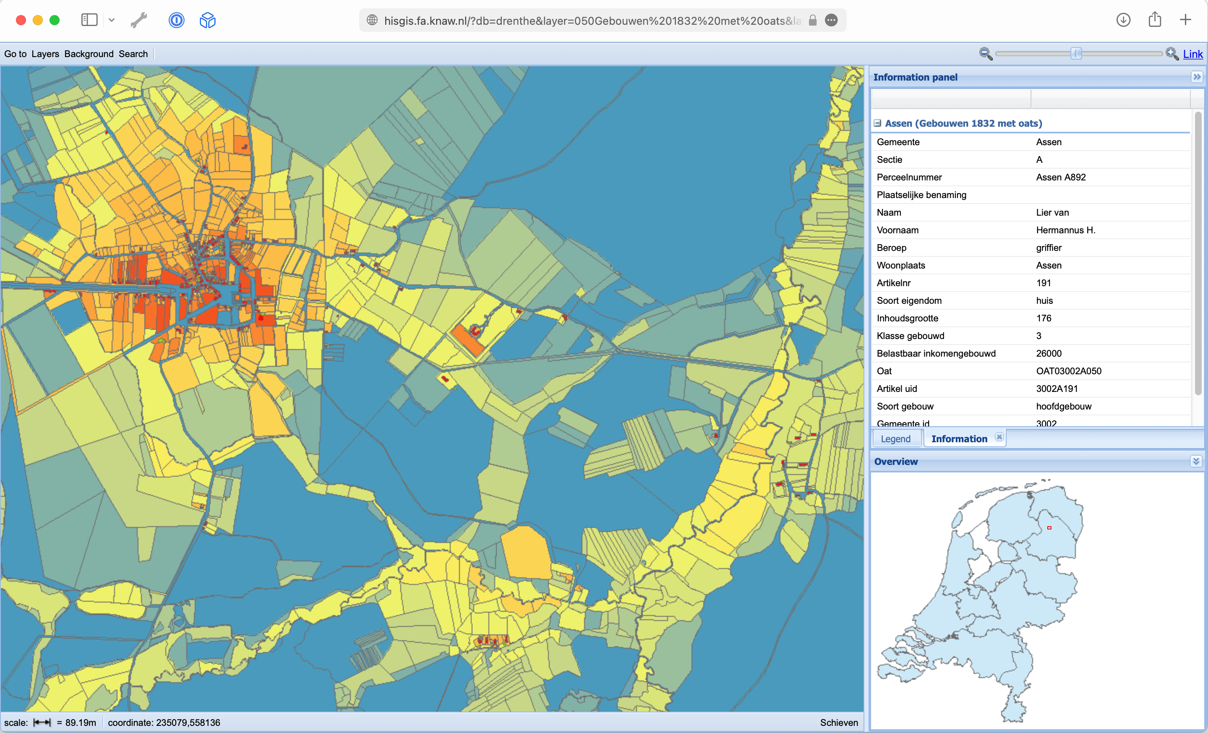
Task: Close the Information tab panel
Action: pyautogui.click(x=998, y=437)
